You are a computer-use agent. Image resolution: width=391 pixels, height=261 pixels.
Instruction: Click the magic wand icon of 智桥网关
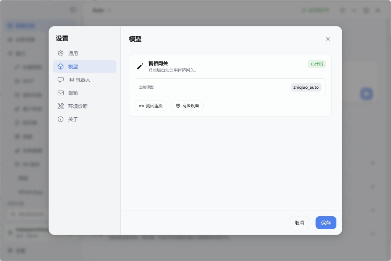tap(140, 66)
